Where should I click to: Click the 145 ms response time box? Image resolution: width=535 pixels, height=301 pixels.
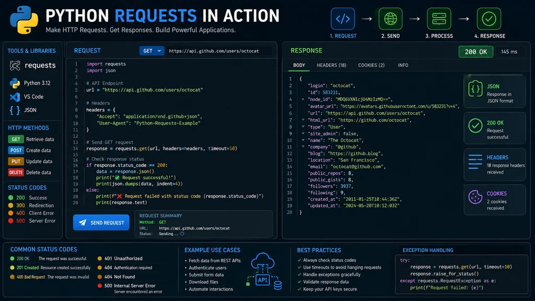point(510,52)
